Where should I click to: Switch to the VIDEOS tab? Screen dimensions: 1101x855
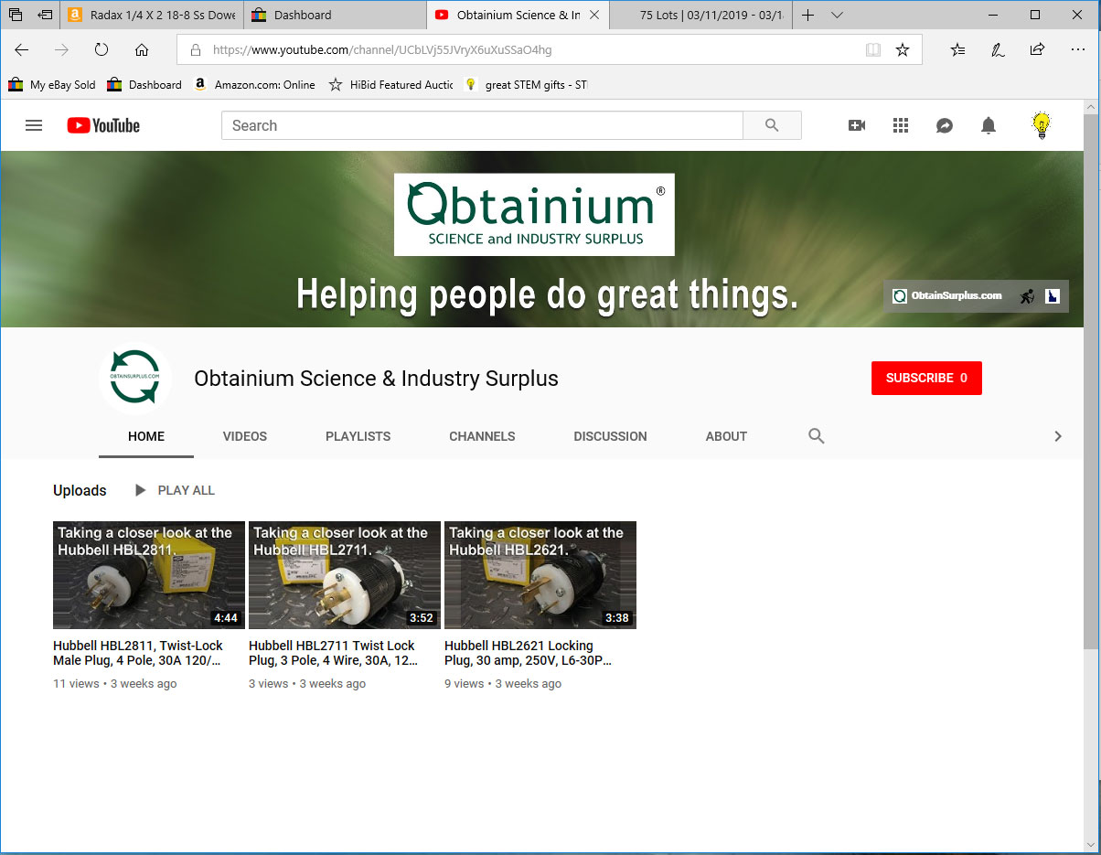click(x=245, y=436)
